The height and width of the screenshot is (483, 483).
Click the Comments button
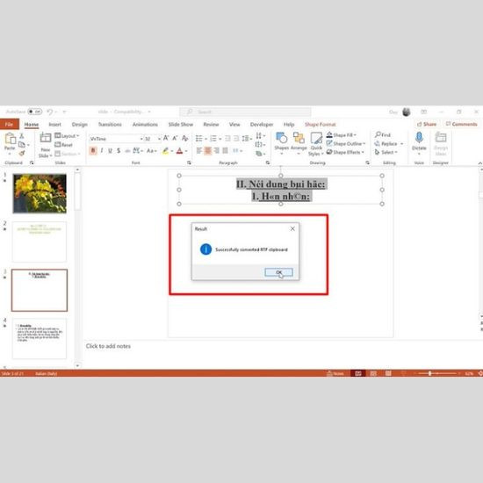pos(461,124)
